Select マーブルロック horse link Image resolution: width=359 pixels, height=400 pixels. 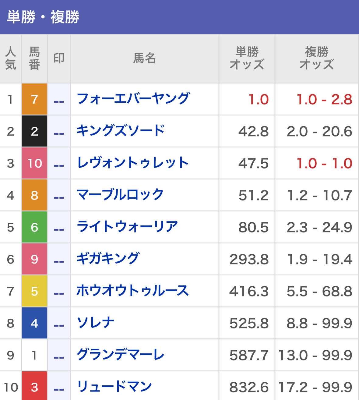(120, 195)
